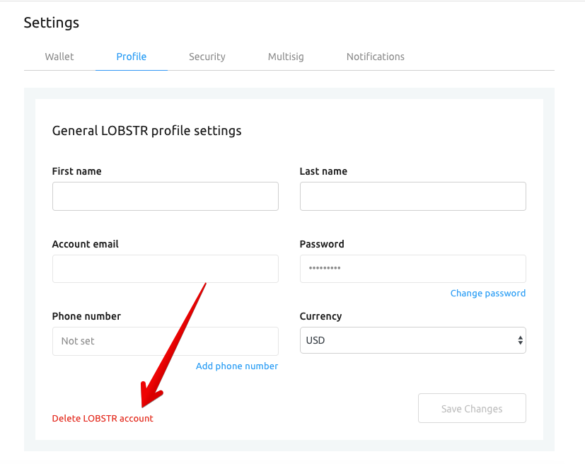Click the Last name label
This screenshot has height=464, width=585.
click(323, 171)
